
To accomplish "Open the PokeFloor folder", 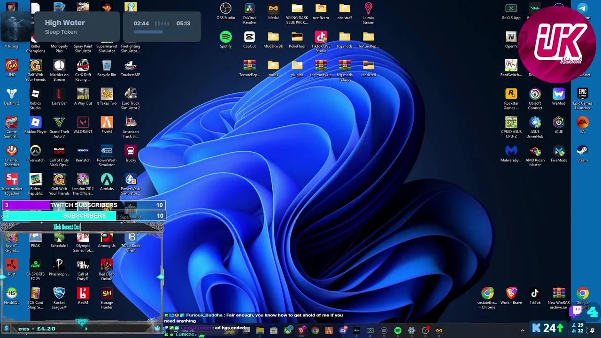I will point(297,40).
